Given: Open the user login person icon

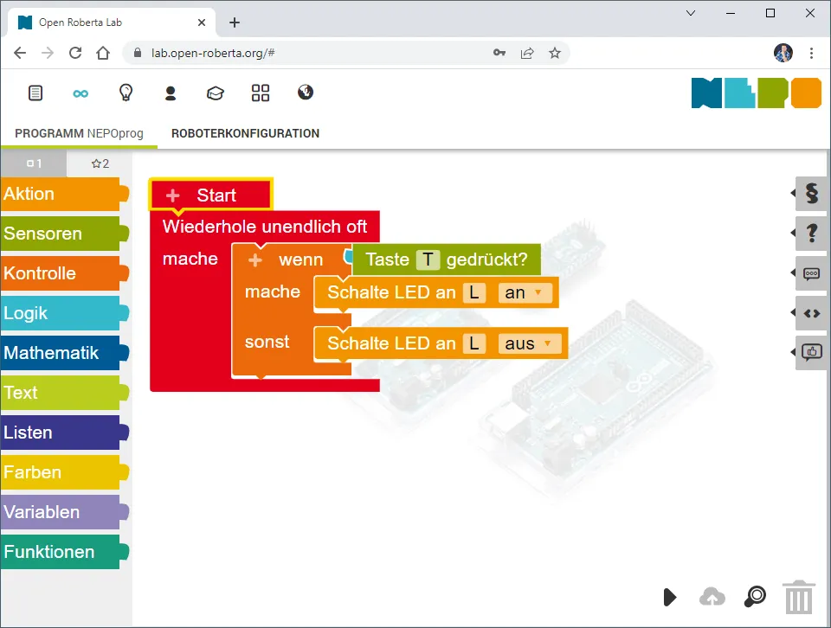Looking at the screenshot, I should coord(171,93).
